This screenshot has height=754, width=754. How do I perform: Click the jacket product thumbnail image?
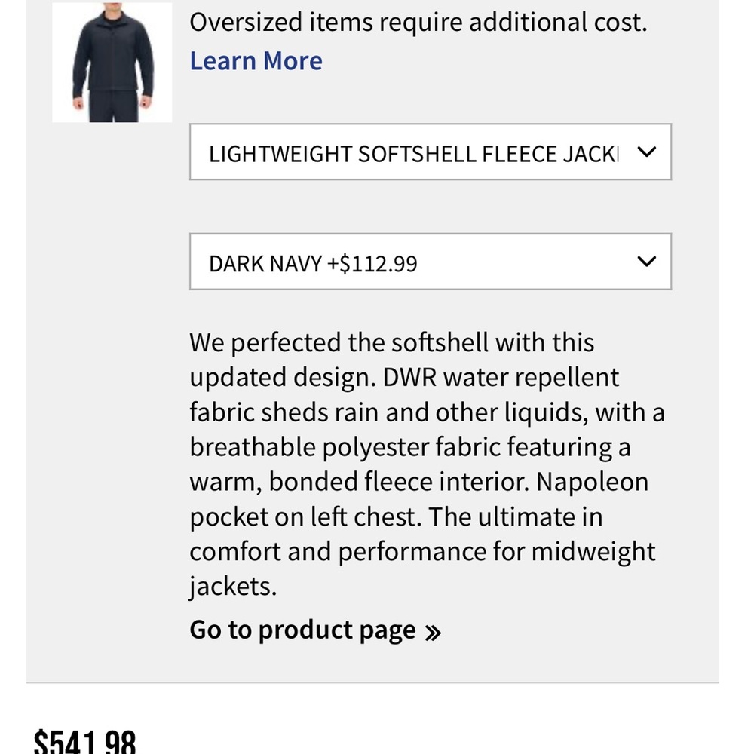tap(112, 61)
